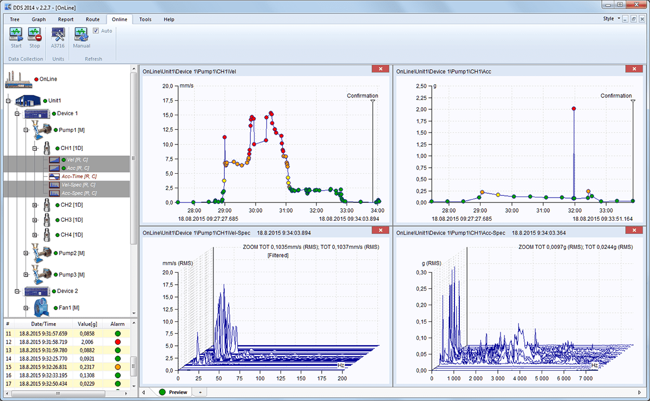Image resolution: width=650 pixels, height=401 pixels.
Task: Open the Report menu
Action: click(x=66, y=19)
